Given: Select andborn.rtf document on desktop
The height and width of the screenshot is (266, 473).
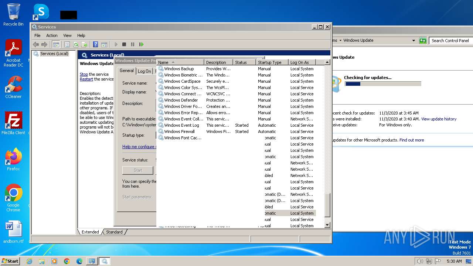Looking at the screenshot, I should pyautogui.click(x=13, y=232).
